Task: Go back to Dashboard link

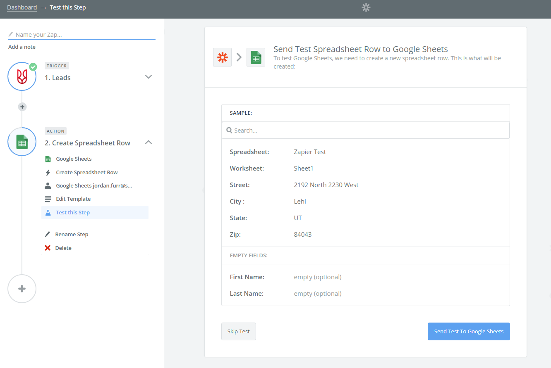Action: point(22,7)
